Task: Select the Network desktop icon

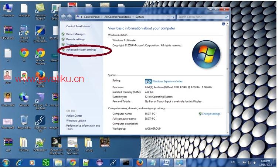Action: pos(24,100)
